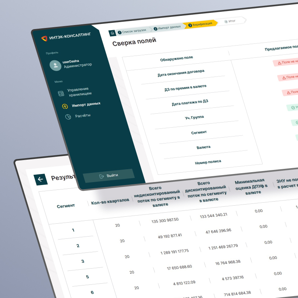Click the Минимальная оценка ДПУф column header

[x=251, y=187]
